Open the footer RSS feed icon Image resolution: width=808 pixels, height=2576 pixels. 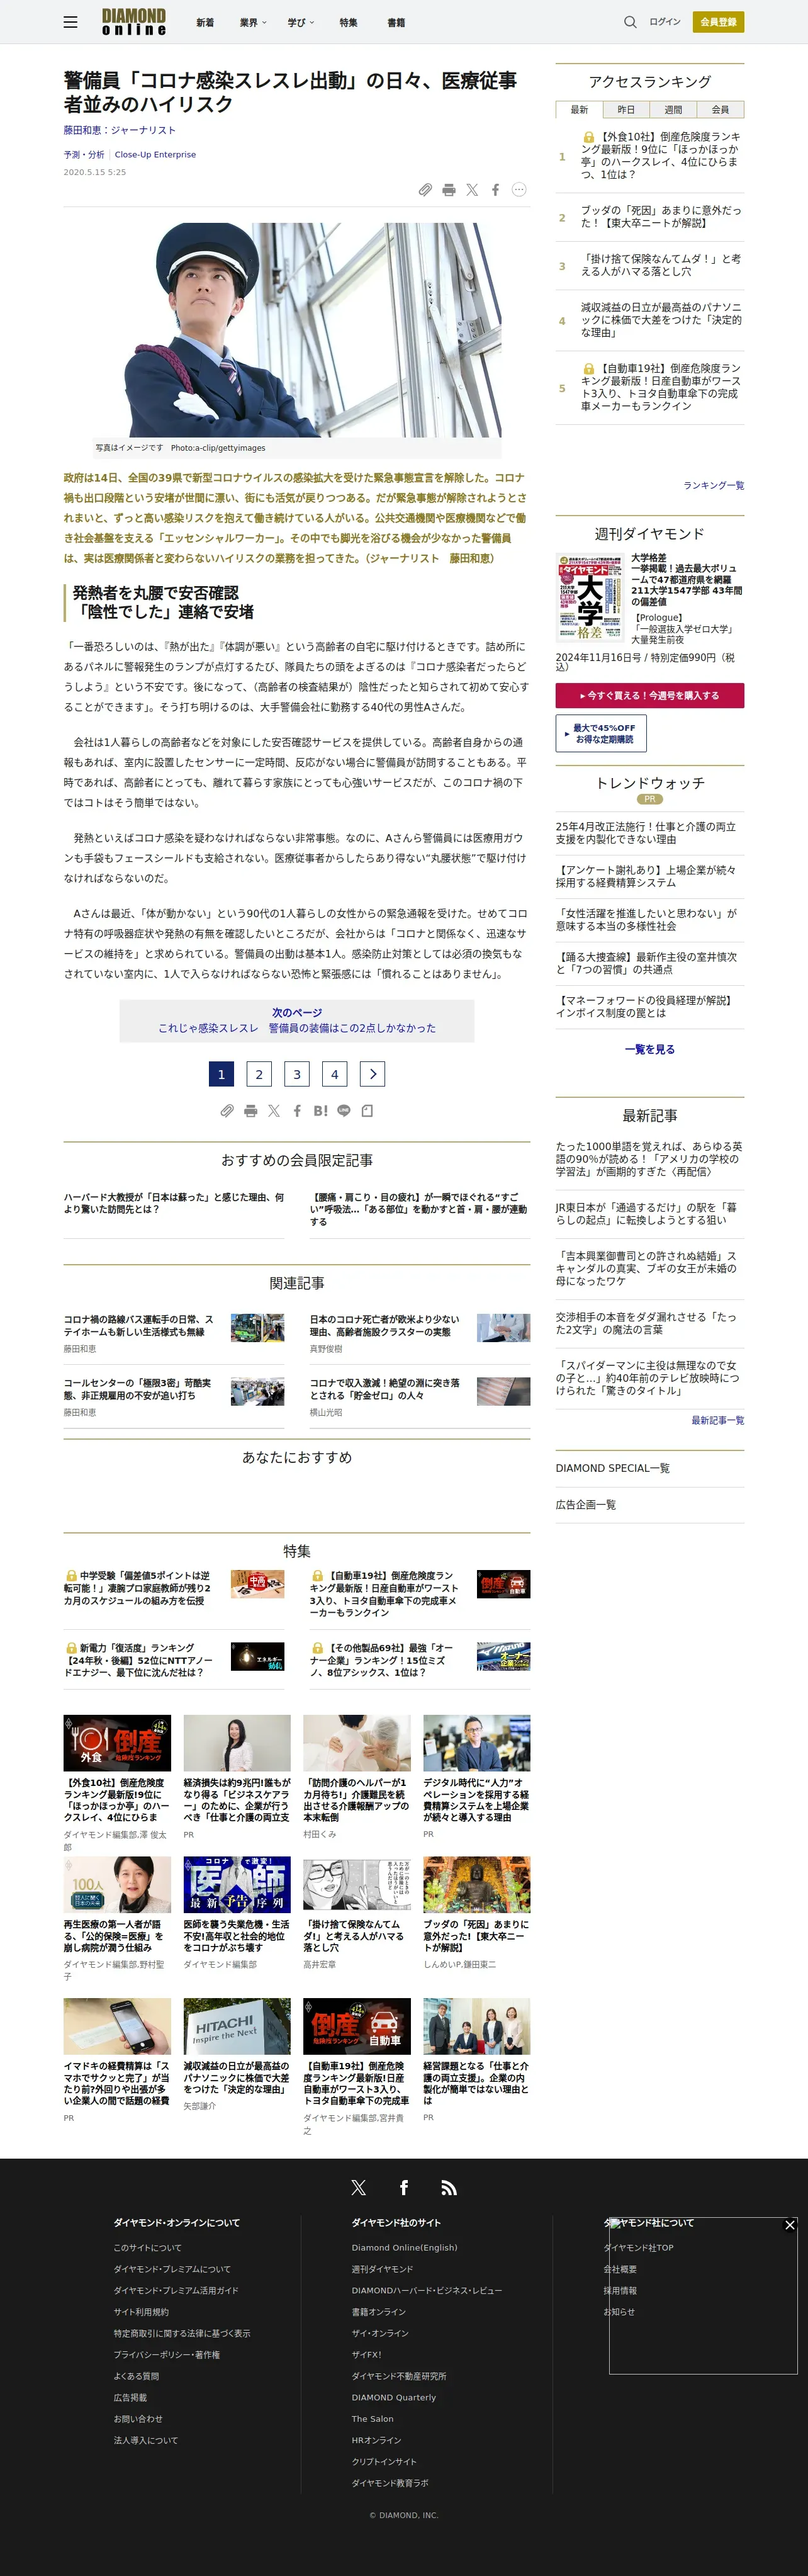click(449, 2187)
